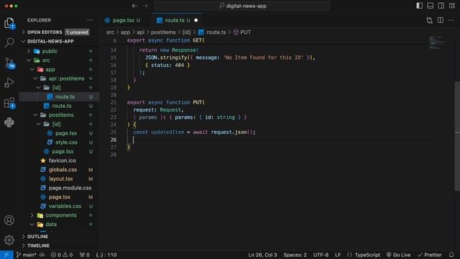Toggle the secondary side bar layout icon
Screen dimensions: 460x259
pyautogui.click(x=441, y=6)
